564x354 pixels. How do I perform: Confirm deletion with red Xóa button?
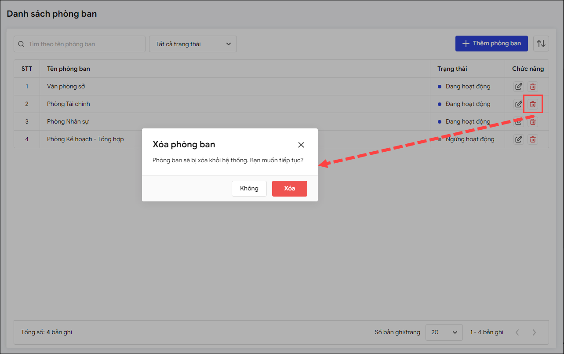pyautogui.click(x=289, y=189)
